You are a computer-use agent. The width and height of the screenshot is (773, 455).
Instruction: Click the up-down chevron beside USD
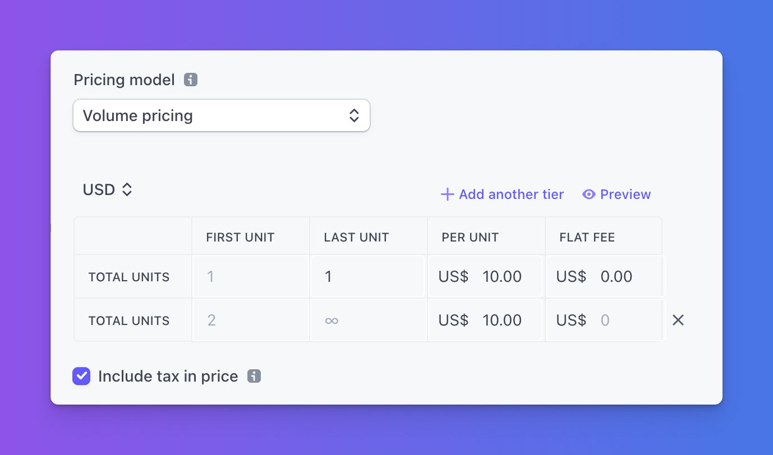(127, 190)
